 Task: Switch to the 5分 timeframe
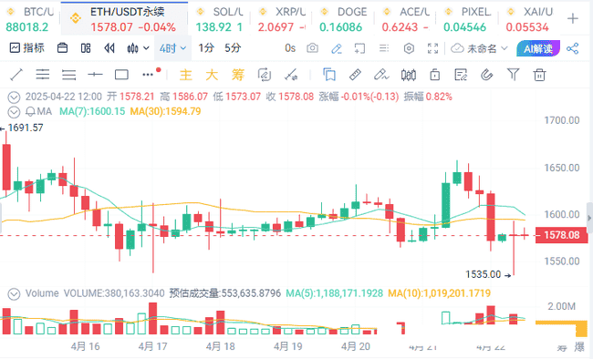pyautogui.click(x=233, y=48)
